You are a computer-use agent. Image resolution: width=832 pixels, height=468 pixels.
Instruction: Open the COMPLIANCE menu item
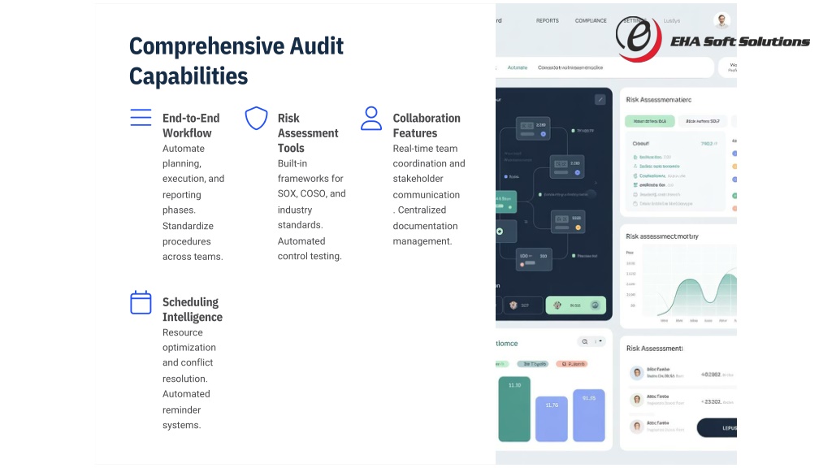(x=591, y=20)
